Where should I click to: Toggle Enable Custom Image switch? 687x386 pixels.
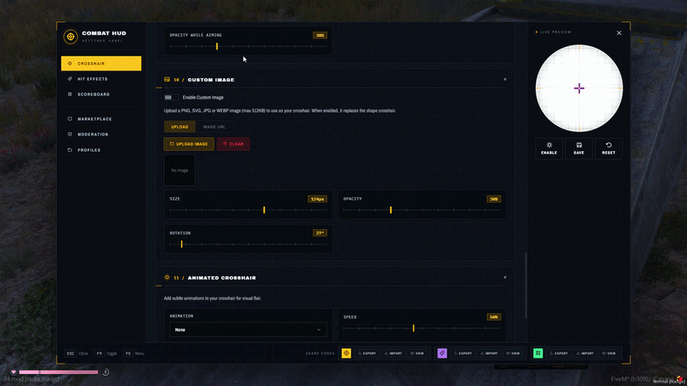click(x=170, y=97)
